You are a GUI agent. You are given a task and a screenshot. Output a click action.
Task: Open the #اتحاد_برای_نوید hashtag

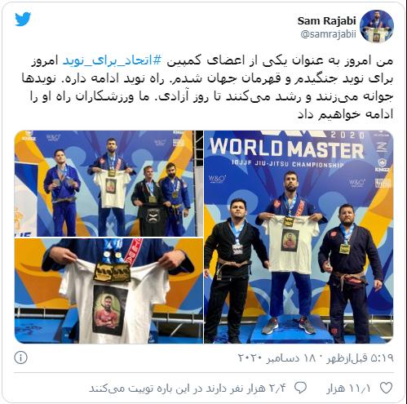[x=113, y=61]
